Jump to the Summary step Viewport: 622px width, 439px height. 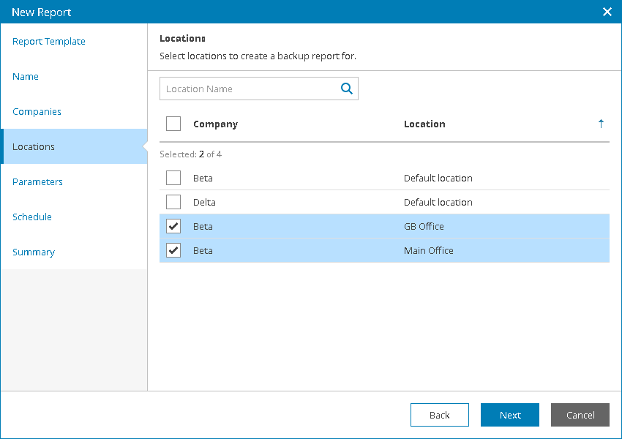coord(34,252)
